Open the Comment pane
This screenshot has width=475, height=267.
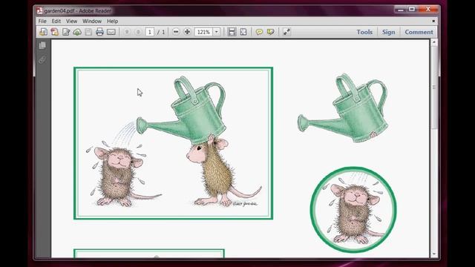click(x=419, y=32)
